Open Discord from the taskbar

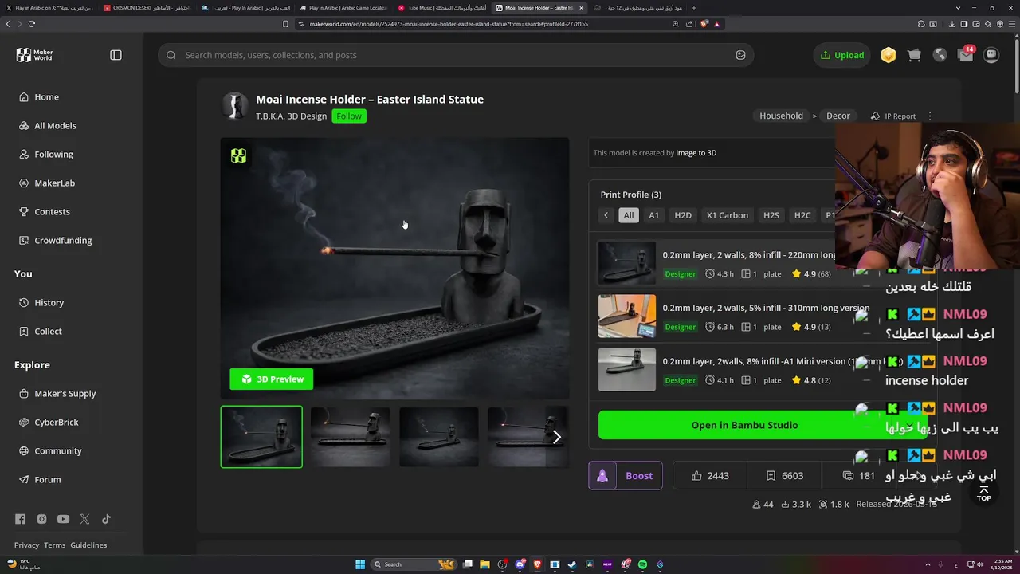[520, 564]
